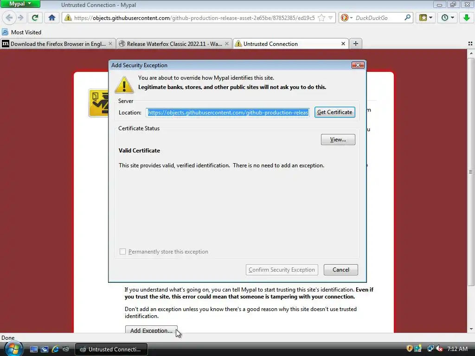
Task: Click the scrollbar down arrow
Action: tap(471, 329)
